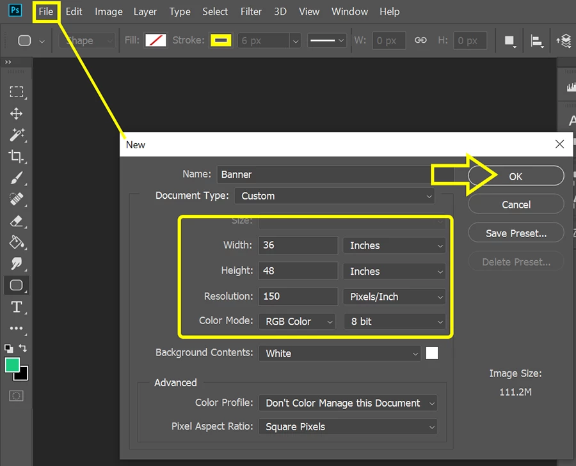Open the tool preset picker in options bar
Screen dimensions: 576x466
[x=30, y=40]
